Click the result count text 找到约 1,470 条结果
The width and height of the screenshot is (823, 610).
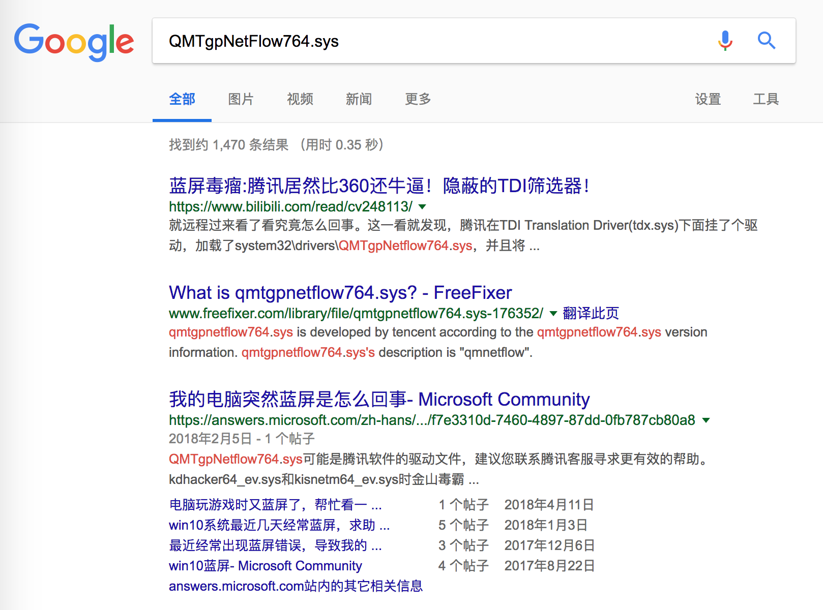click(229, 145)
